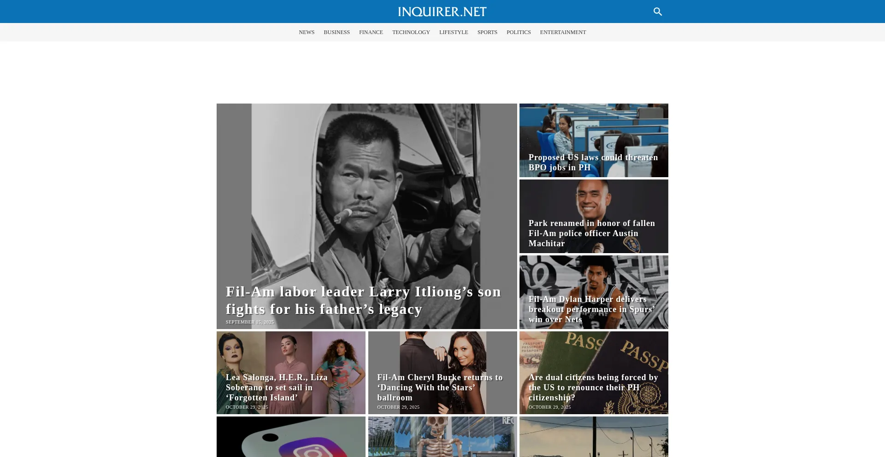Select the Politics menu item
The height and width of the screenshot is (457, 885).
point(519,32)
